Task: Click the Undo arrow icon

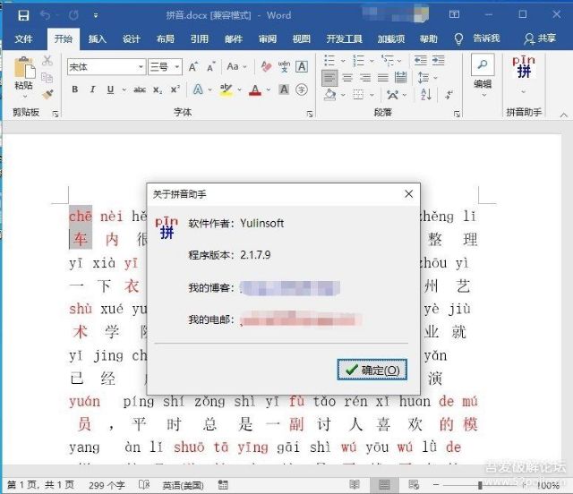Action: tap(46, 15)
